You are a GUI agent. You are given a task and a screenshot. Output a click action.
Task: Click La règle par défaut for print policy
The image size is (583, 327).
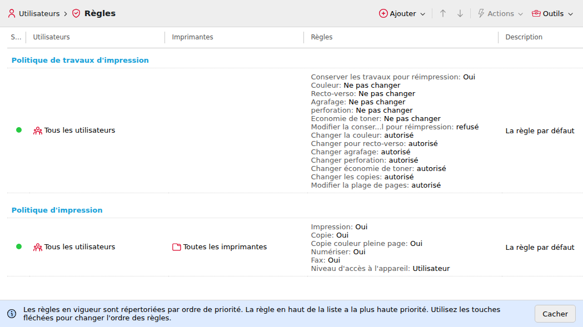tap(540, 248)
